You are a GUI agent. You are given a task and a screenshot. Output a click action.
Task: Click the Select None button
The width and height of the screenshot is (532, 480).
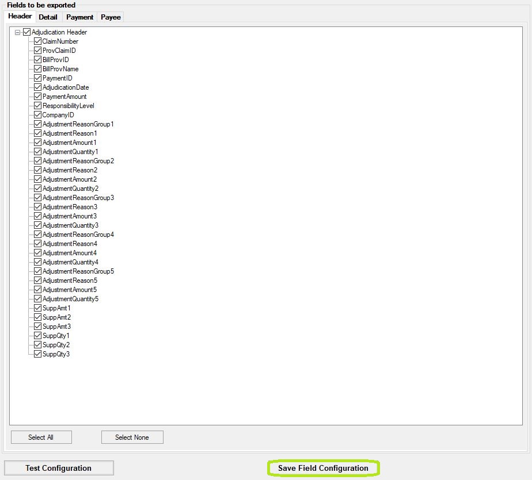132,437
